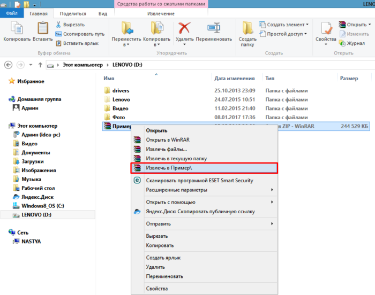Viewport: 375px width, 295px height.
Task: Open the Файл tab
Action: pyautogui.click(x=12, y=13)
